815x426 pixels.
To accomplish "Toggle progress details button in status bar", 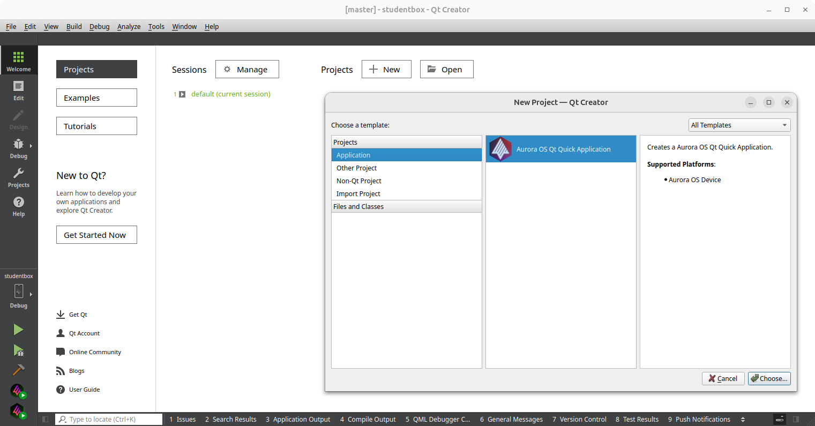I will tap(780, 419).
